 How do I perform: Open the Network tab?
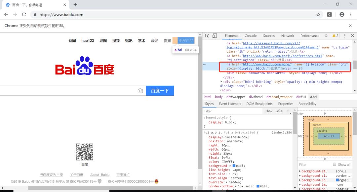(288, 36)
